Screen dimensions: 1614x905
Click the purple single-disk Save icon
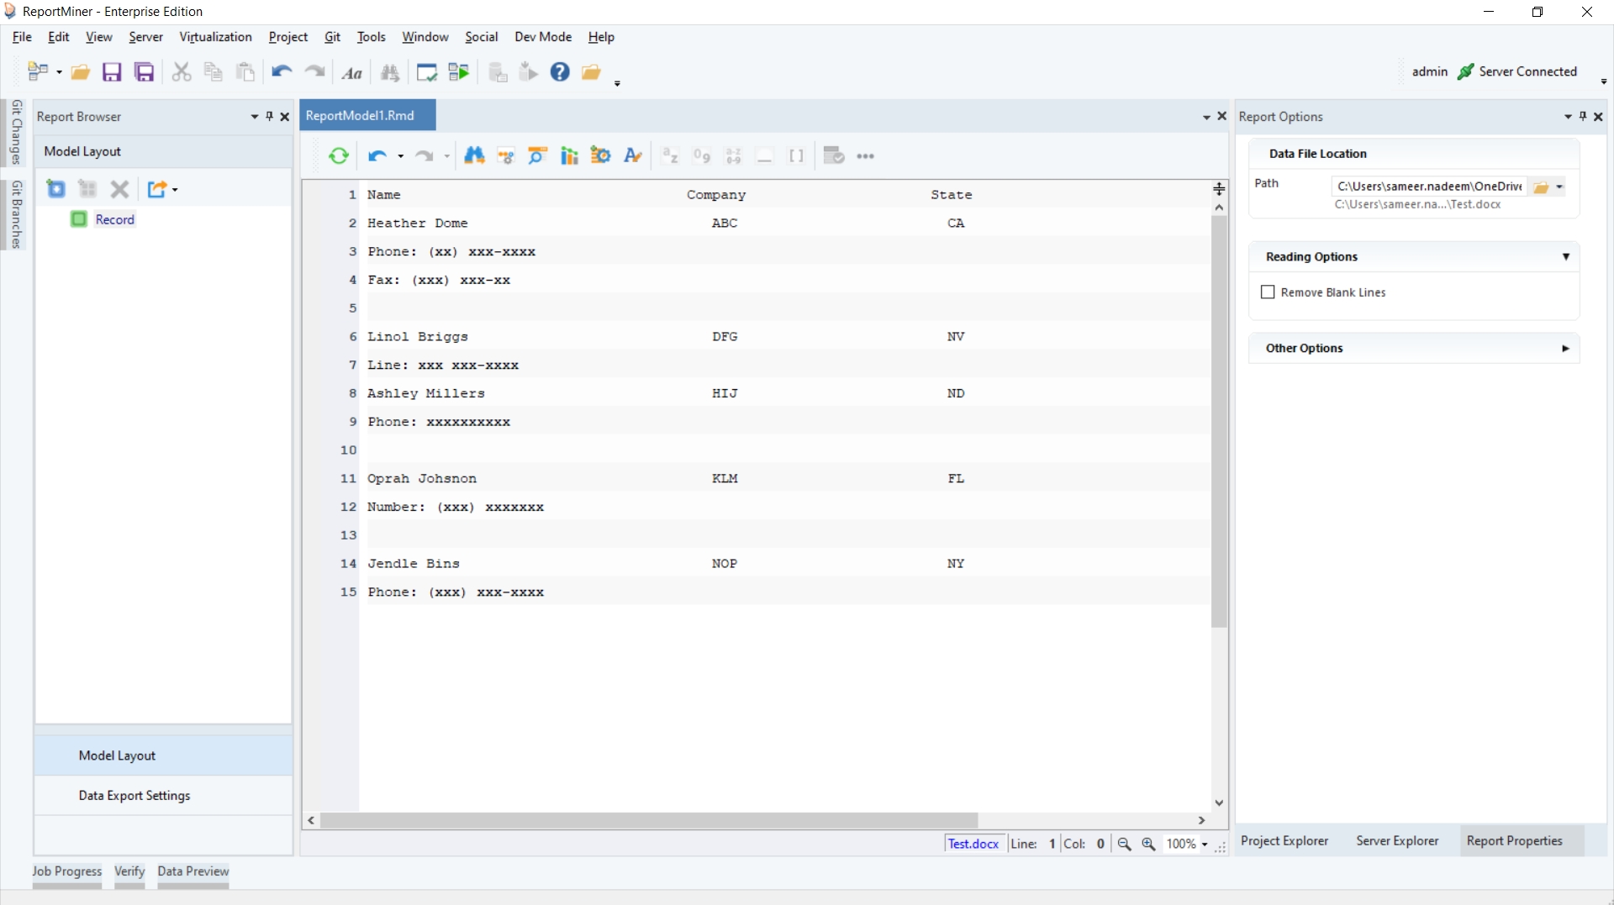(x=112, y=72)
